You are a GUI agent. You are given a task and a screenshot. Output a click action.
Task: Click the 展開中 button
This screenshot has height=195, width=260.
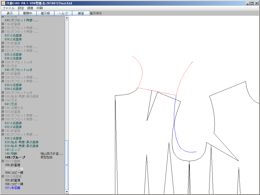(x=27, y=13)
